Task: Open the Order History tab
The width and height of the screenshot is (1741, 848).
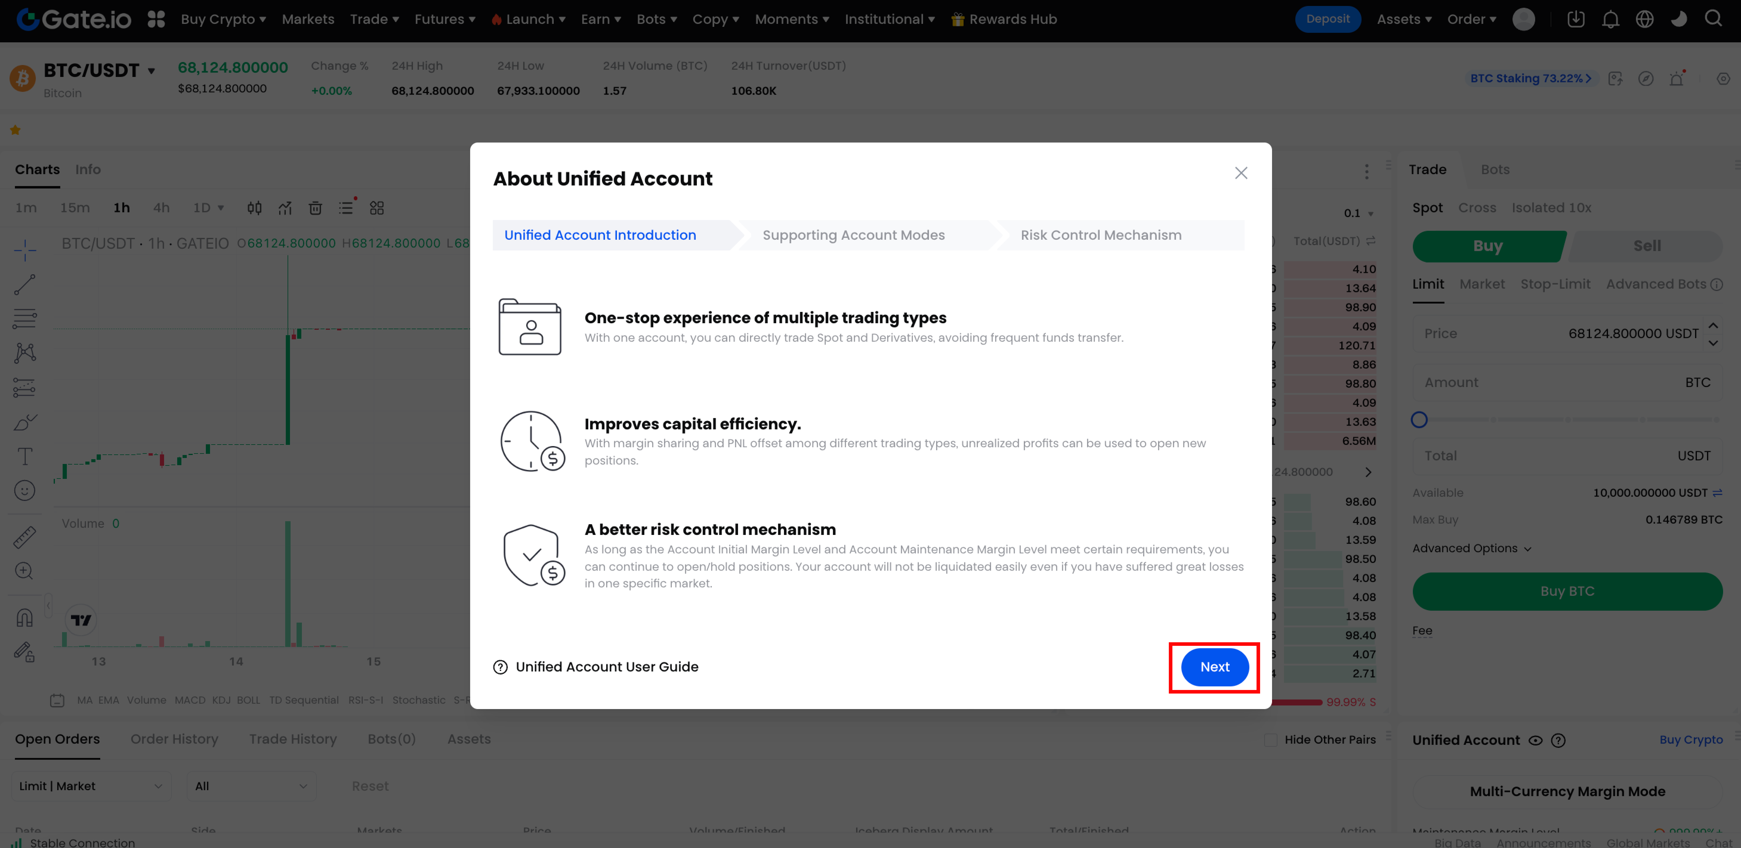Action: coord(175,739)
